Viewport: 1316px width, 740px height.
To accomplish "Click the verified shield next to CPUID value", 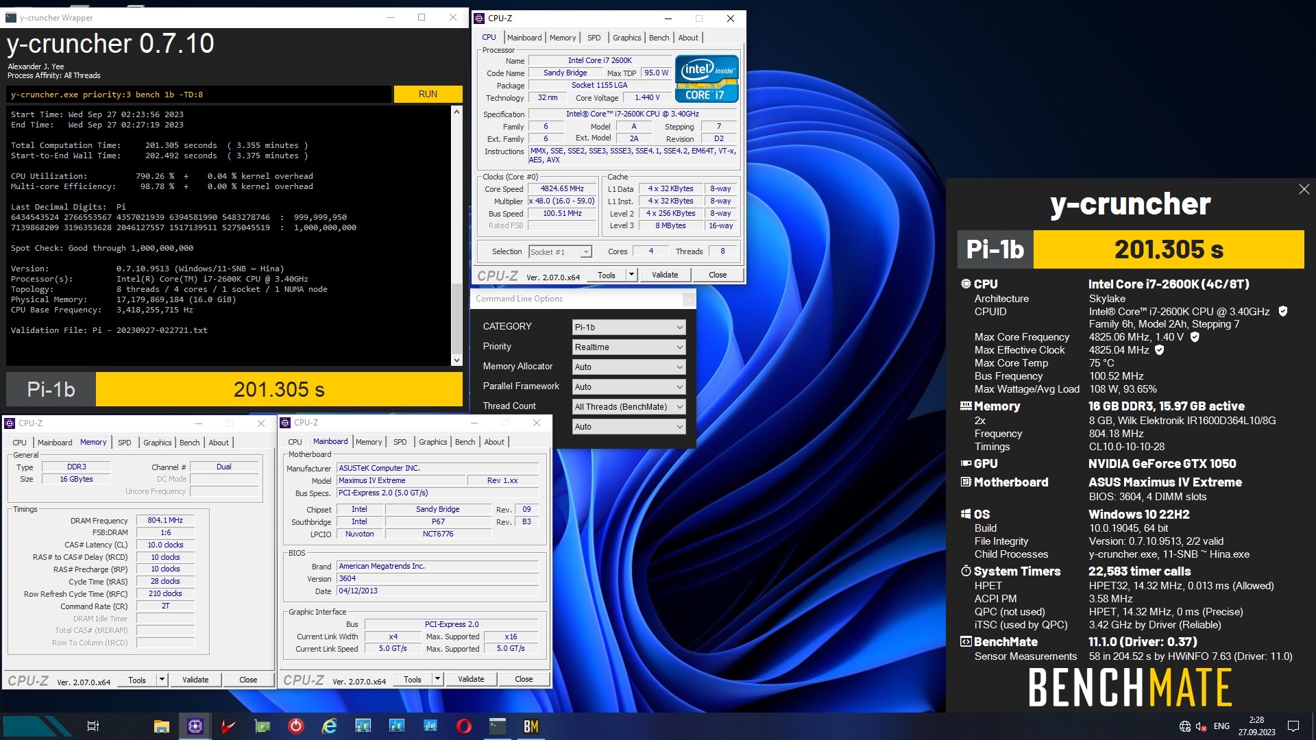I will coord(1283,311).
